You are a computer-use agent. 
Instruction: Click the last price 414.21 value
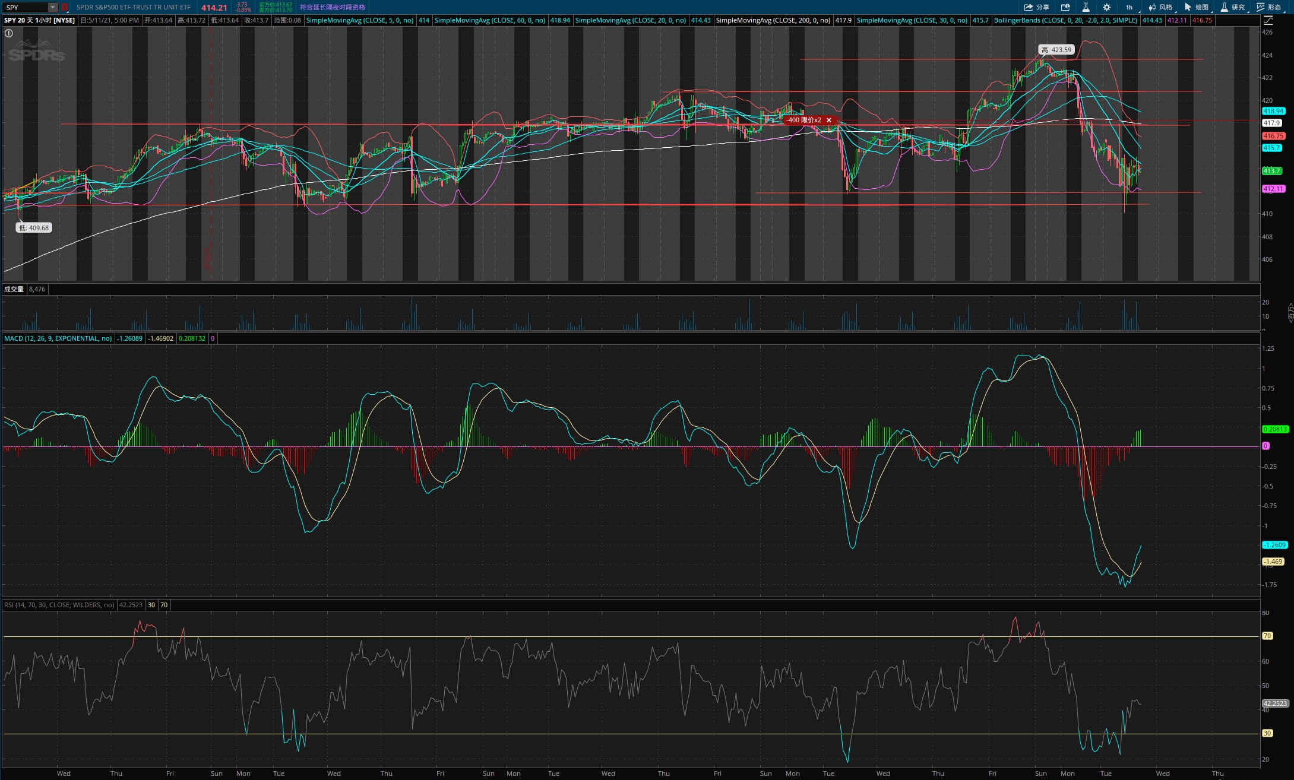click(x=214, y=8)
